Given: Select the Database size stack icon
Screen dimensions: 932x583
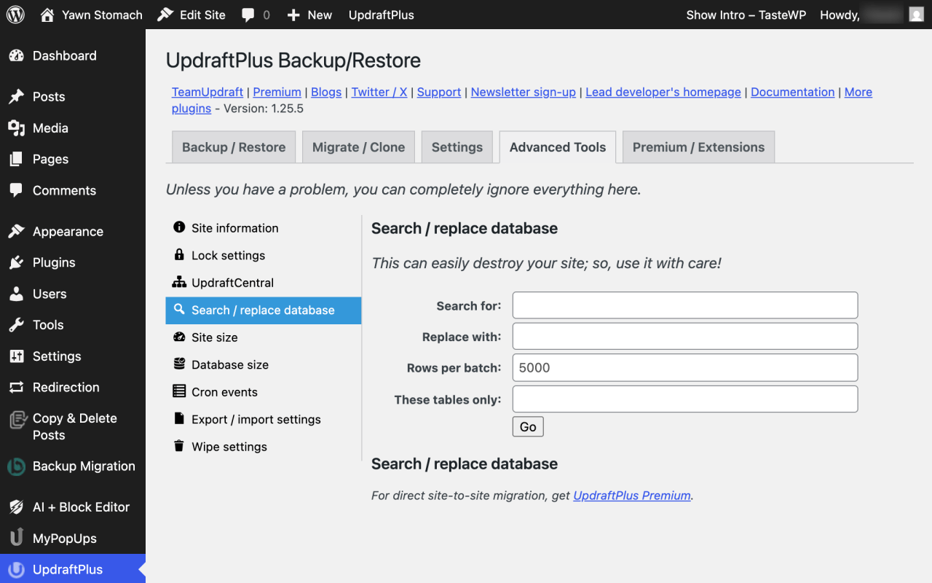Looking at the screenshot, I should click(x=179, y=364).
